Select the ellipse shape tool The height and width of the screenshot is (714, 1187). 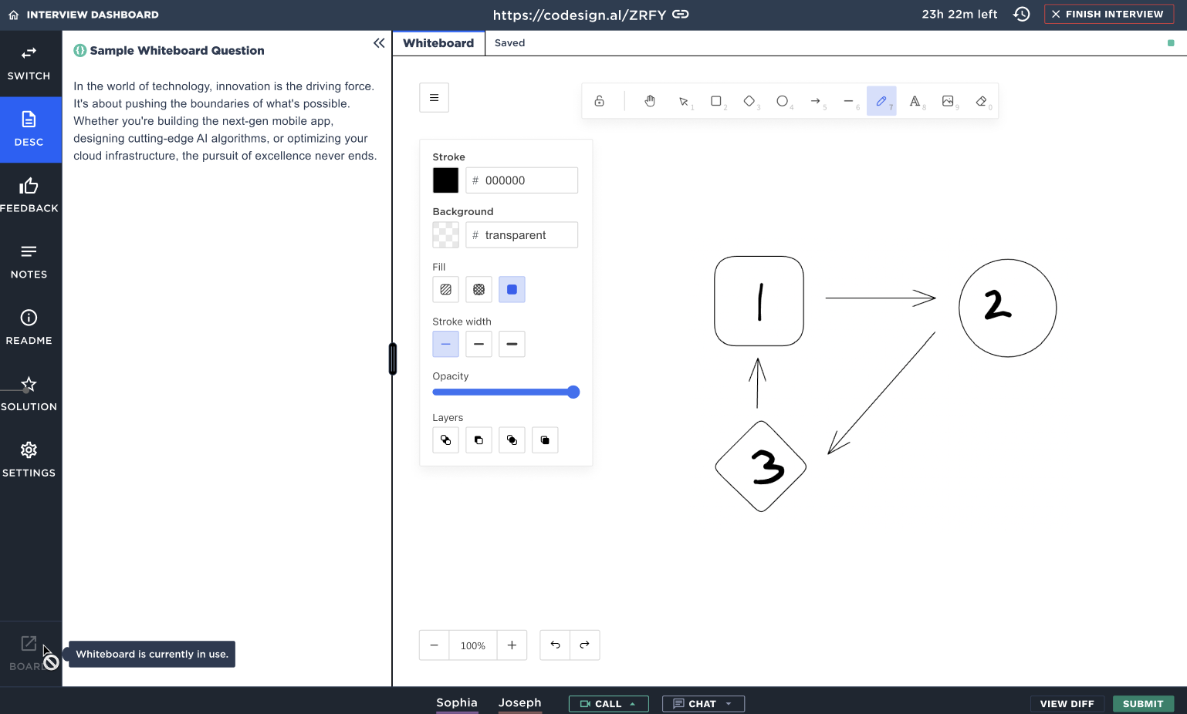(x=783, y=101)
